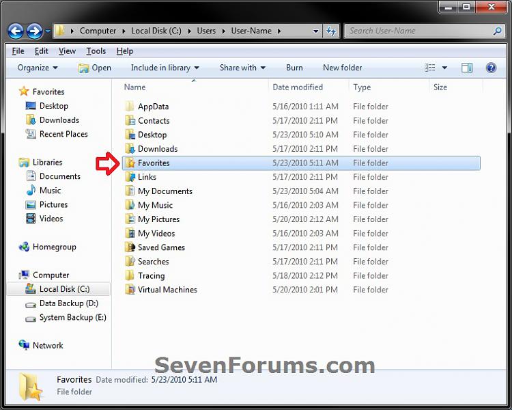Select Music library in navigation pane
The width and height of the screenshot is (512, 410).
pyautogui.click(x=43, y=190)
